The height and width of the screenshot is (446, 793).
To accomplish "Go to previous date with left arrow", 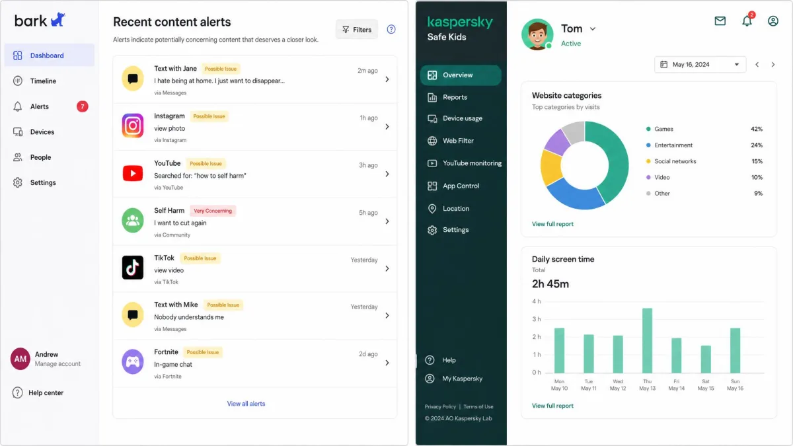I will pyautogui.click(x=757, y=65).
